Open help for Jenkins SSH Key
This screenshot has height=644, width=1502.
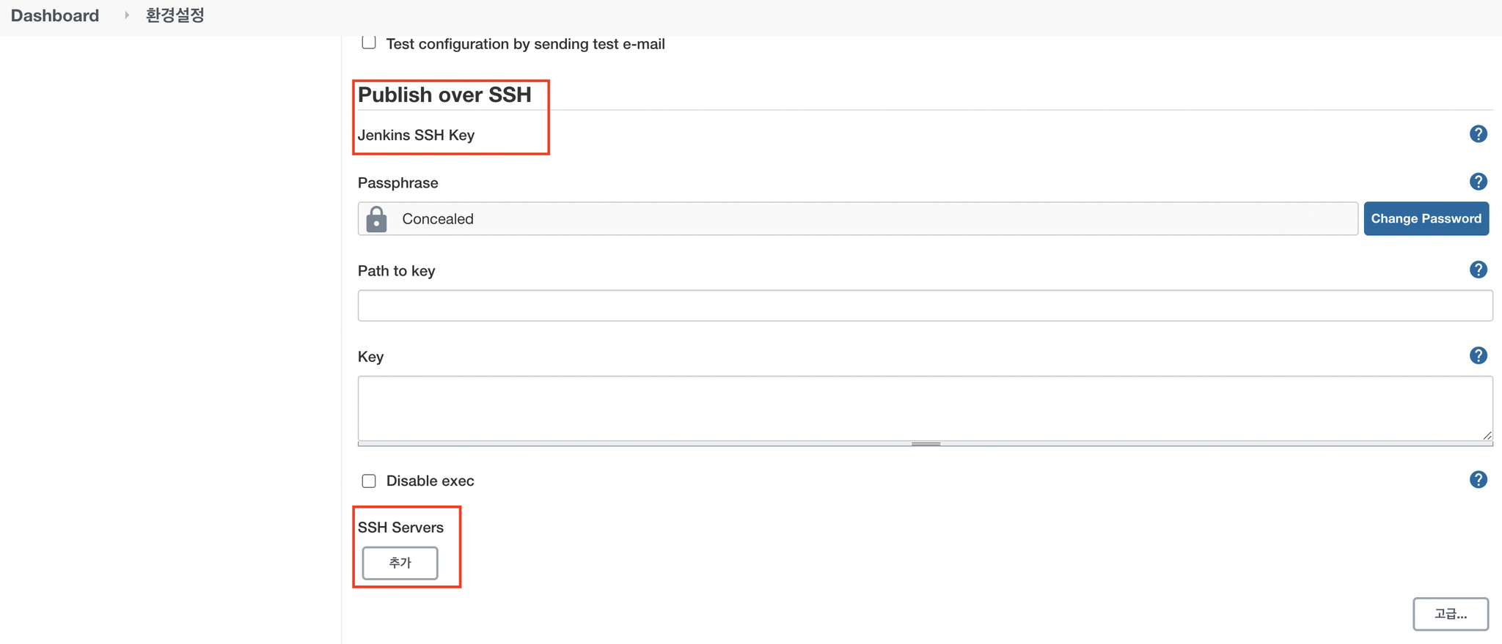(x=1478, y=134)
